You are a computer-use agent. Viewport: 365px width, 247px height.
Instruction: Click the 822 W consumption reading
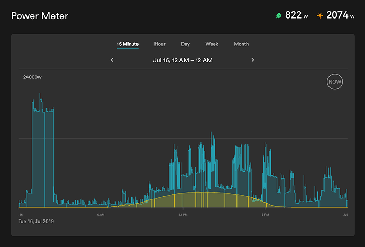pos(296,15)
